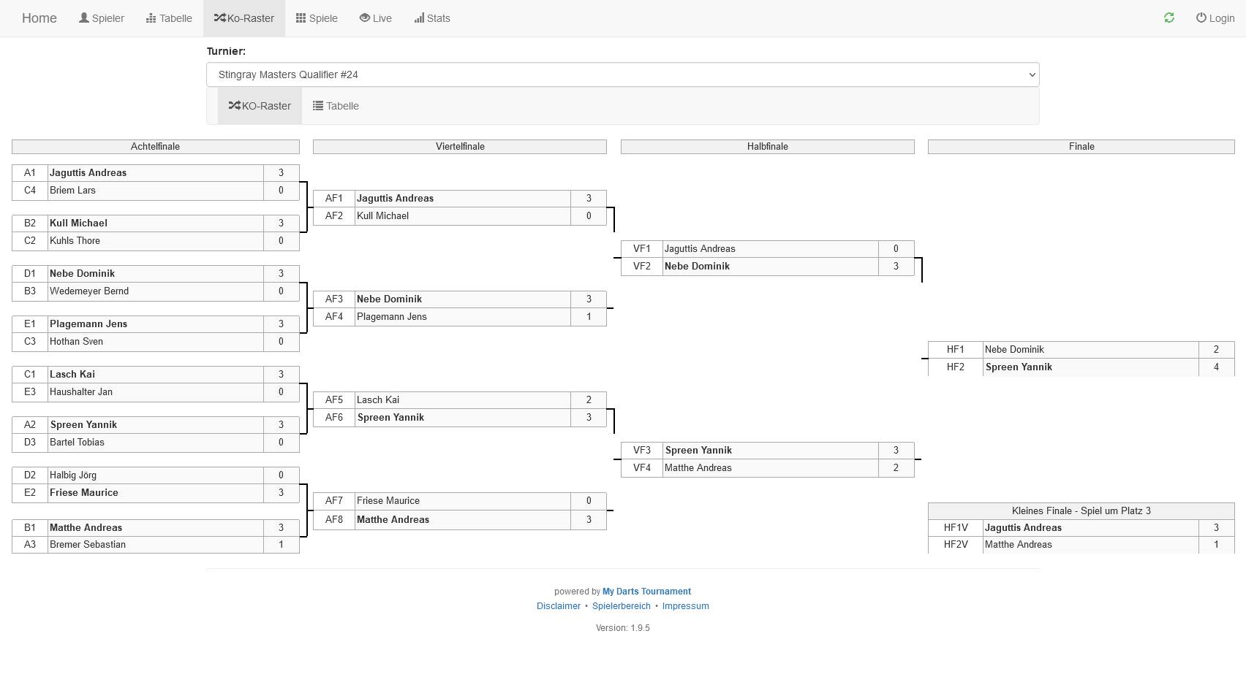This screenshot has height=677, width=1246.
Task: Click the Finale round header
Action: (1081, 147)
